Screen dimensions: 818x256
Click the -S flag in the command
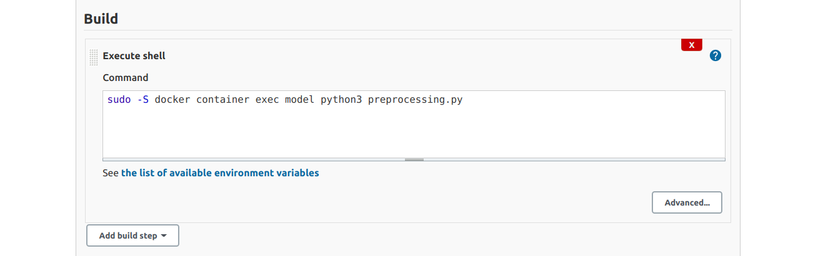click(x=143, y=100)
